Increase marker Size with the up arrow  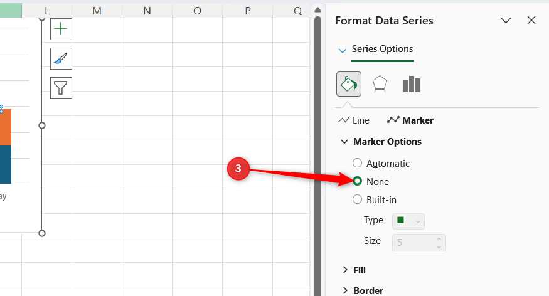tap(439, 239)
